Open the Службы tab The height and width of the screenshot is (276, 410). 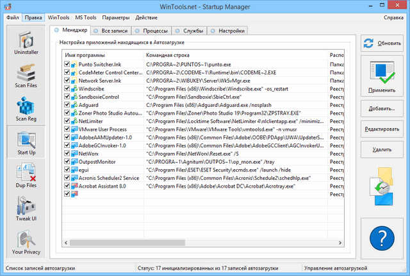(190, 30)
